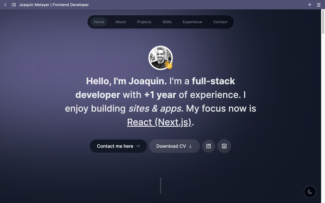
Task: Open a new tab with plus icon
Action: pos(310,5)
